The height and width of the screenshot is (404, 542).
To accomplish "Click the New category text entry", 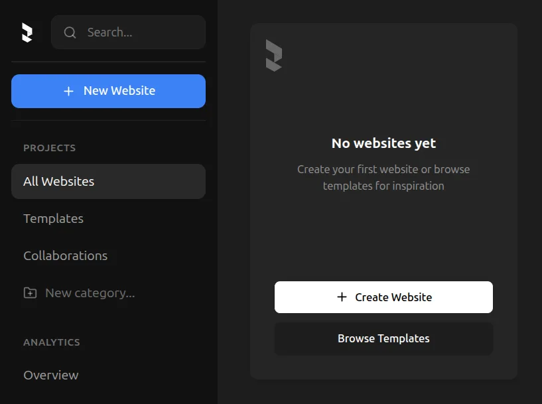I will coord(90,293).
